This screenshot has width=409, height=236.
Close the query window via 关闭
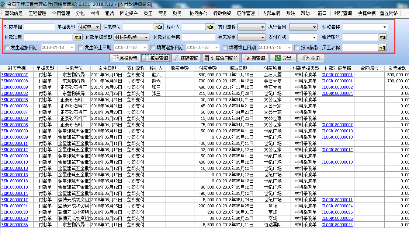[311, 58]
